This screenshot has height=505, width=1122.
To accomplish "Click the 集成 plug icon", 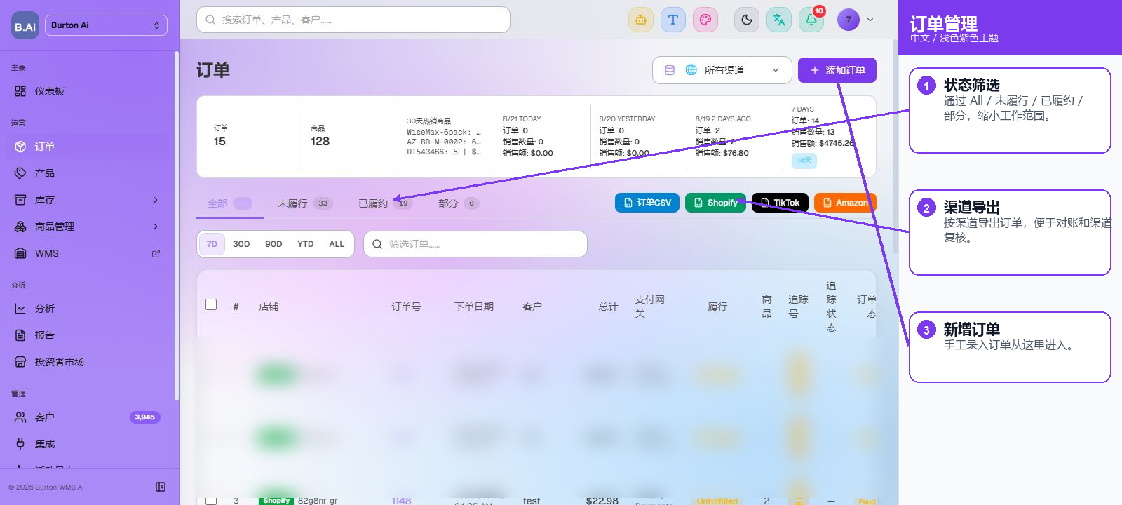I will tap(20, 444).
